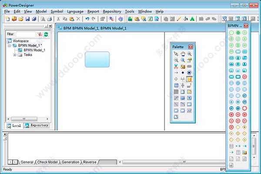261x174 pixels.
Task: Close the output panel with its X
Action: [x=5, y=134]
